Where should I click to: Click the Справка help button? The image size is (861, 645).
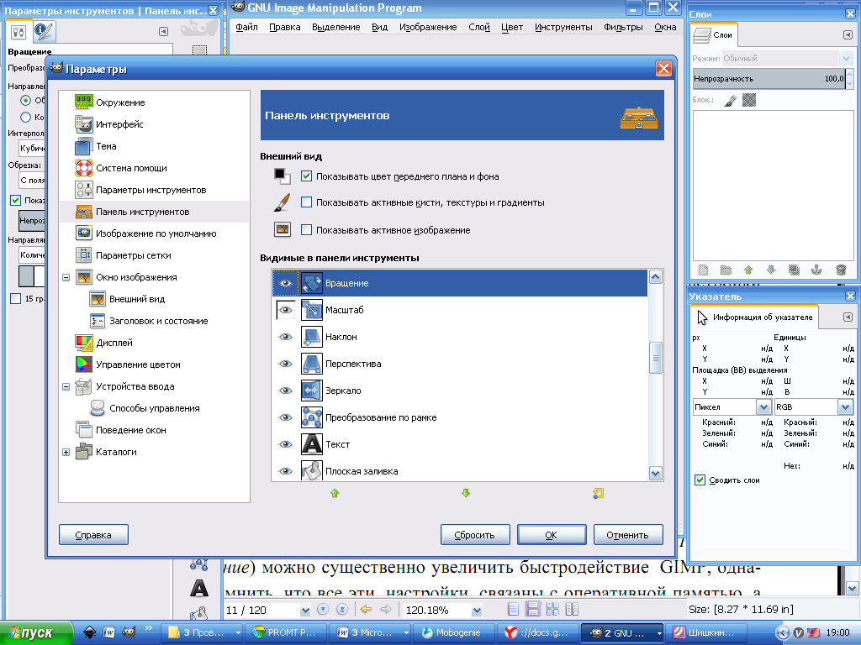point(93,535)
